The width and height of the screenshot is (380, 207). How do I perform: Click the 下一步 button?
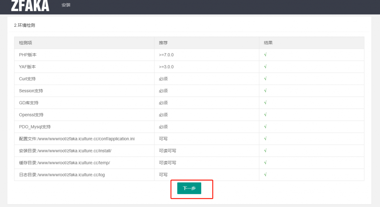189,188
